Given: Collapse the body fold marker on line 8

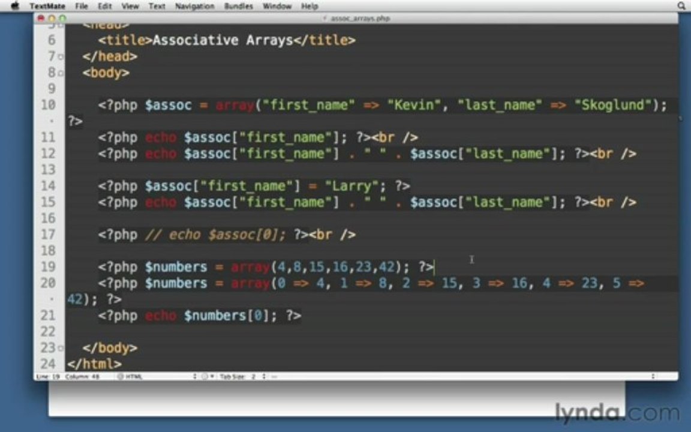Looking at the screenshot, I should [x=61, y=73].
